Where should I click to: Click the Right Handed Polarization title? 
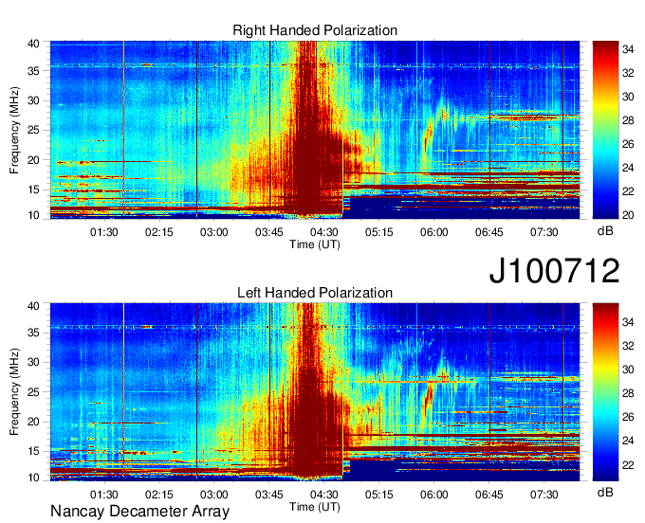tap(315, 30)
